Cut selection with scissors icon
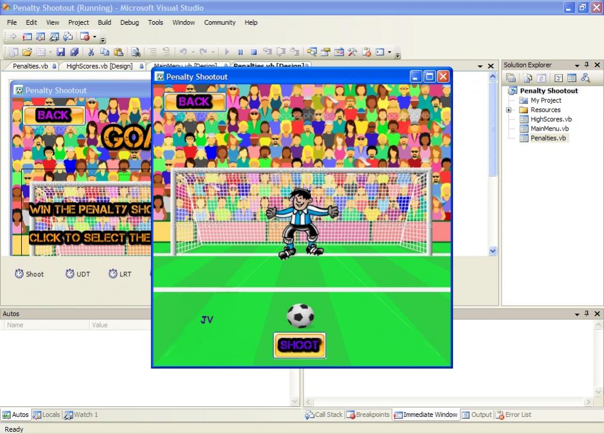604x434 pixels. tap(91, 52)
